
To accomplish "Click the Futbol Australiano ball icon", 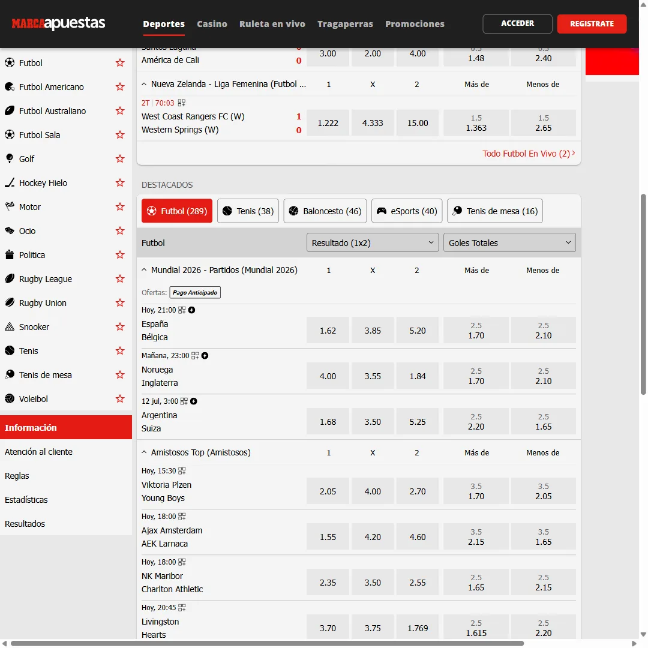I will [x=10, y=111].
